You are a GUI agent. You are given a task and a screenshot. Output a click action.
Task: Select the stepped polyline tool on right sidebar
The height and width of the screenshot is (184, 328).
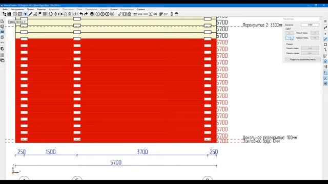pyautogui.click(x=325, y=50)
